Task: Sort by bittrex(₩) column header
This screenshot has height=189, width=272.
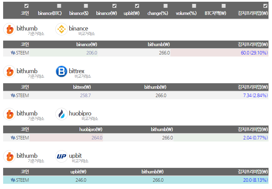Action: (x=82, y=87)
